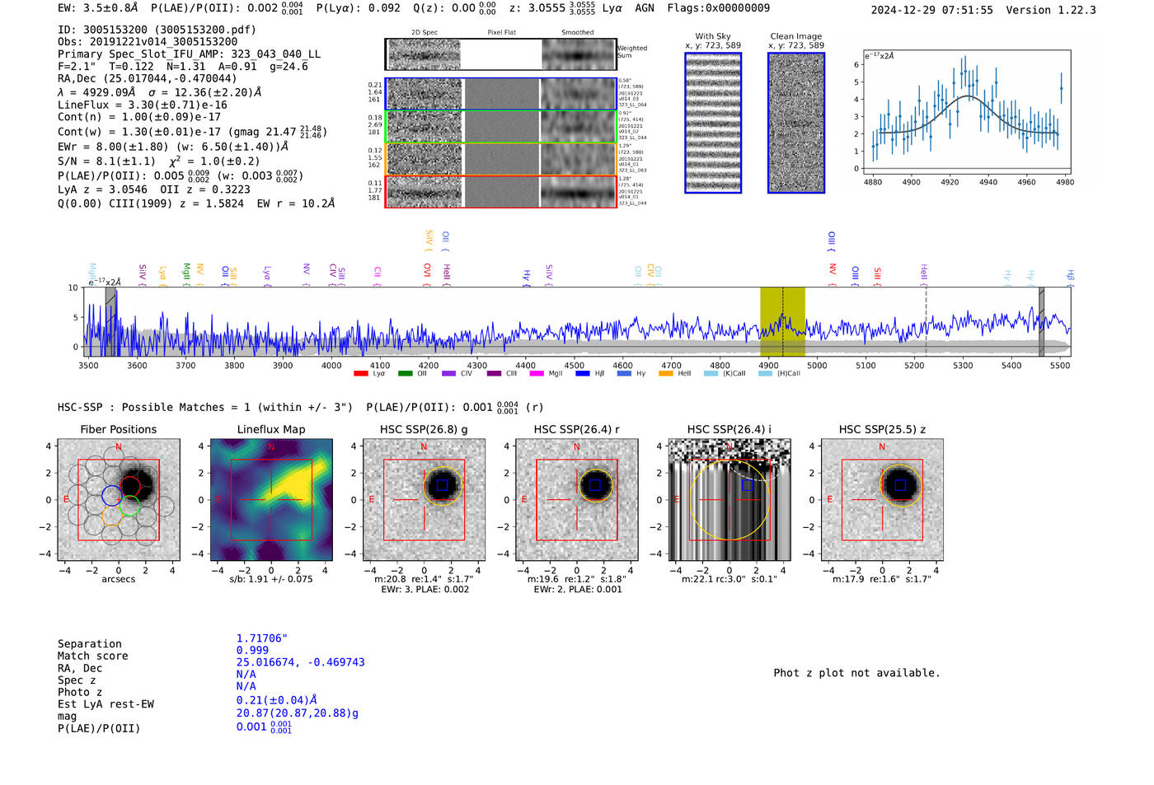
Task: Click the S/N = 8.1(±1.1) value
Action: point(106,161)
